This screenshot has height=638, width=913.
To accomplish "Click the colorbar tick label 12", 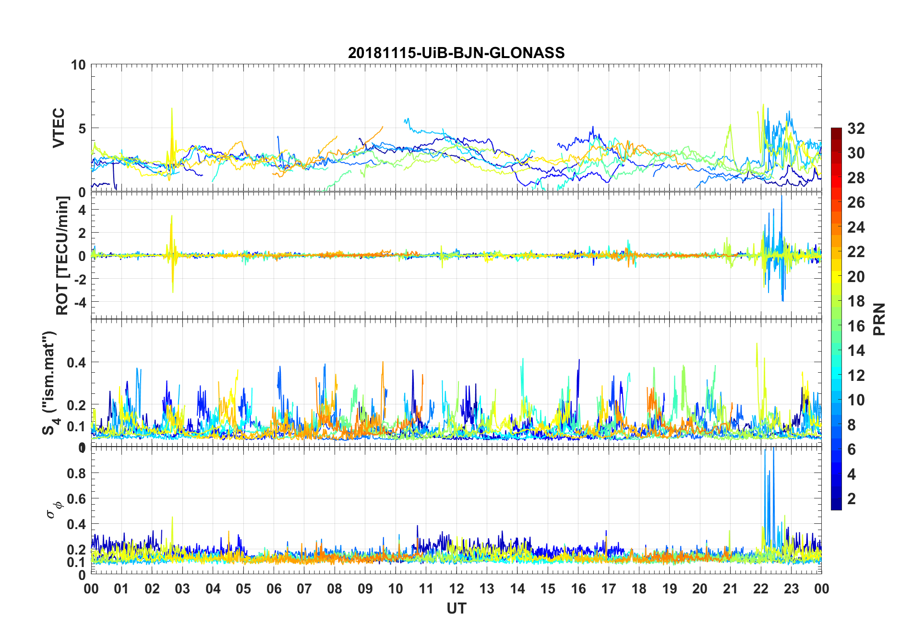I will click(x=856, y=375).
